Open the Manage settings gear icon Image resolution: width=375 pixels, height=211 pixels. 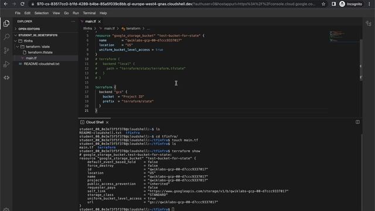point(6,209)
